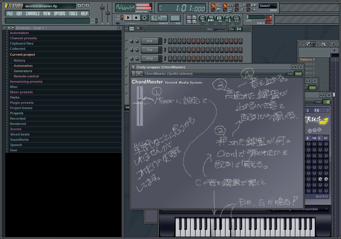341x239 pixels.
Task: Click the SWING slider in step sequencer
Action: pyautogui.click(x=219, y=28)
